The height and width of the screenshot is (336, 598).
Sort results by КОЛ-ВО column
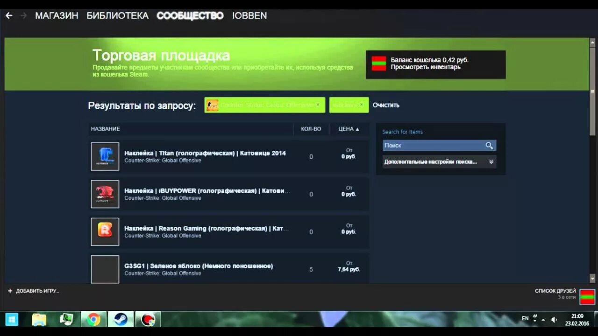click(311, 129)
